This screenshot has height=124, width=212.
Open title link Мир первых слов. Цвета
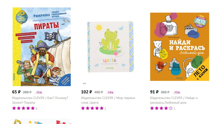[108, 100]
